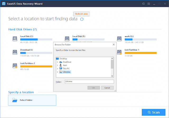
Task: Click the Download (I:) label
Action: [x=26, y=50]
